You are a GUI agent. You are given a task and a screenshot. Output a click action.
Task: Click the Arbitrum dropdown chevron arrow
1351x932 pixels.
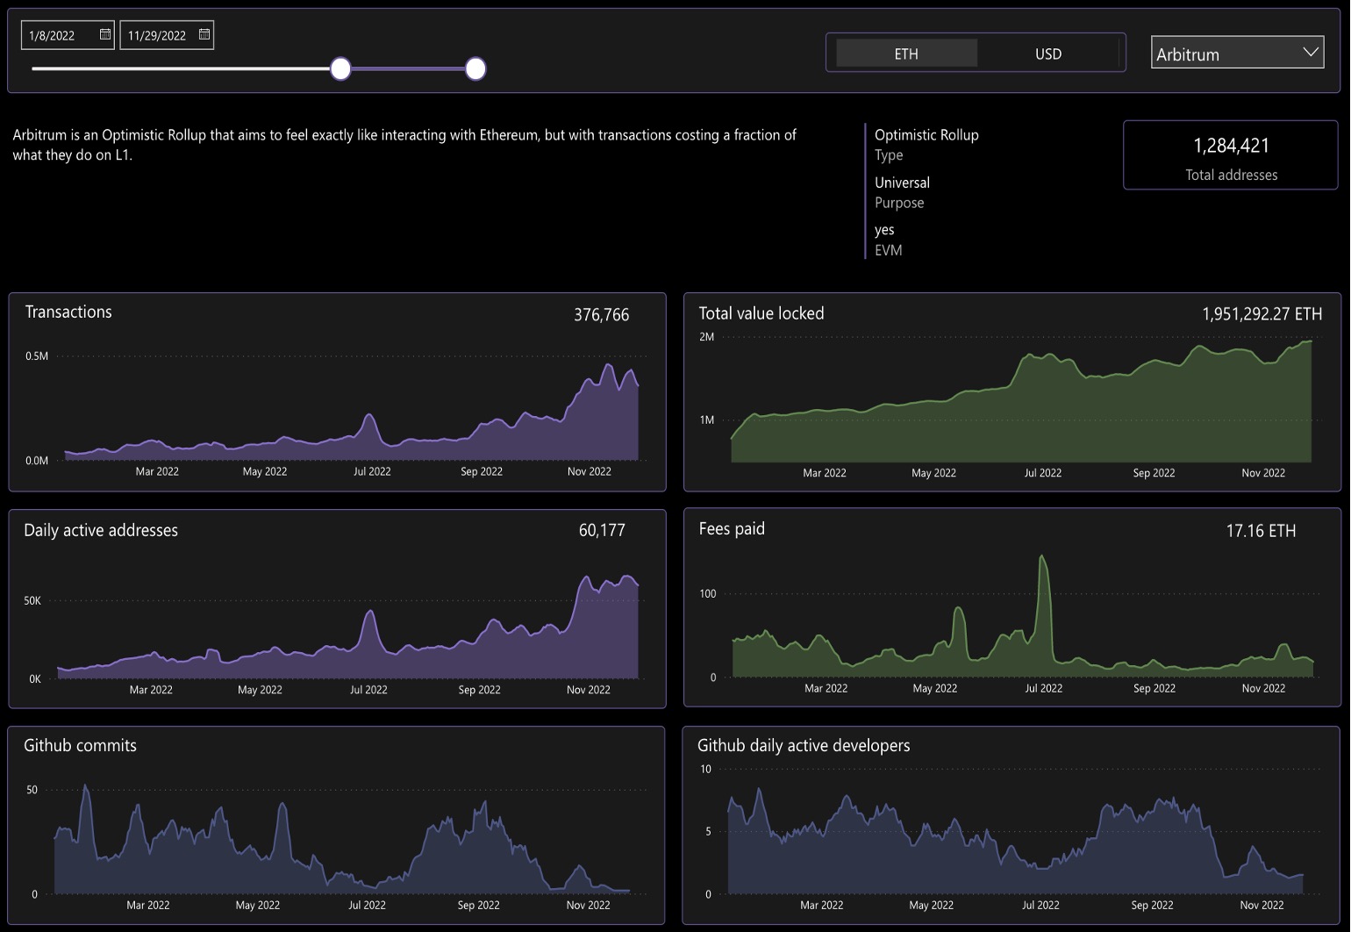[x=1311, y=52]
